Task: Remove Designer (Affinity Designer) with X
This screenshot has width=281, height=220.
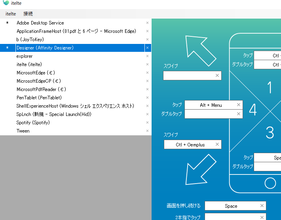Action: (x=147, y=48)
